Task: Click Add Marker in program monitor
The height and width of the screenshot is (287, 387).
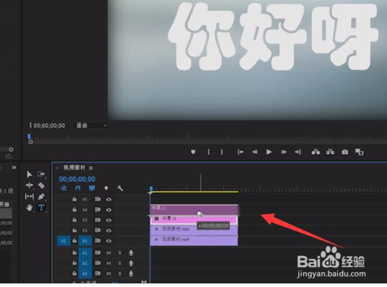Action: (x=193, y=152)
